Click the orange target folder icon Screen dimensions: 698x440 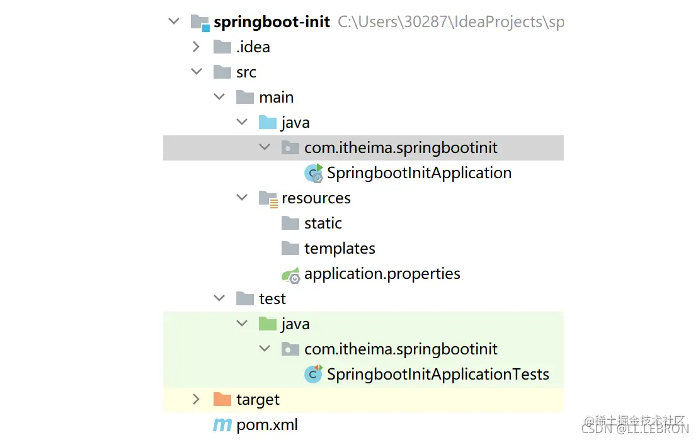[x=222, y=400]
